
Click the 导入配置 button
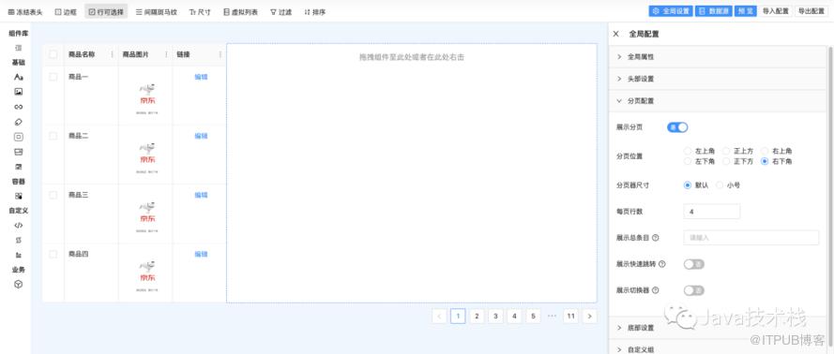tap(776, 11)
